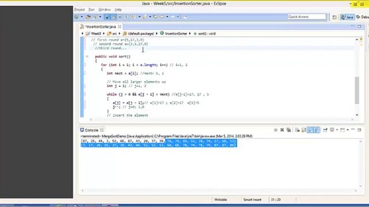369x207 pixels.
Task: Open the Previous Annotation dropdown arrow
Action: pyautogui.click(x=150, y=17)
